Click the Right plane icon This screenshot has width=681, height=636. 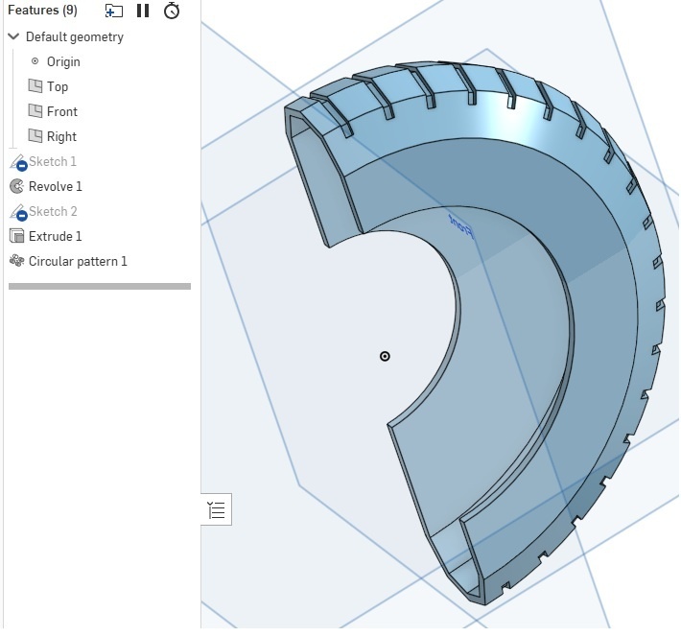[x=35, y=136]
